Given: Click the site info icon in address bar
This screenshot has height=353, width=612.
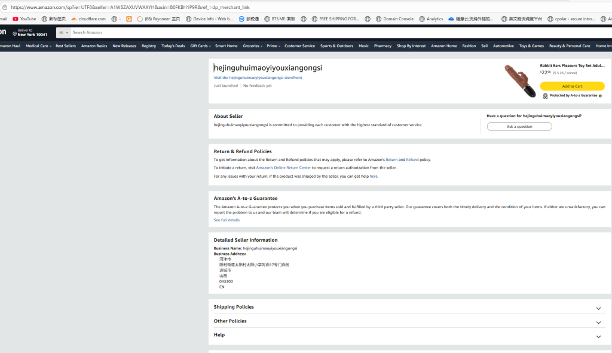Looking at the screenshot, I should tap(5, 7).
